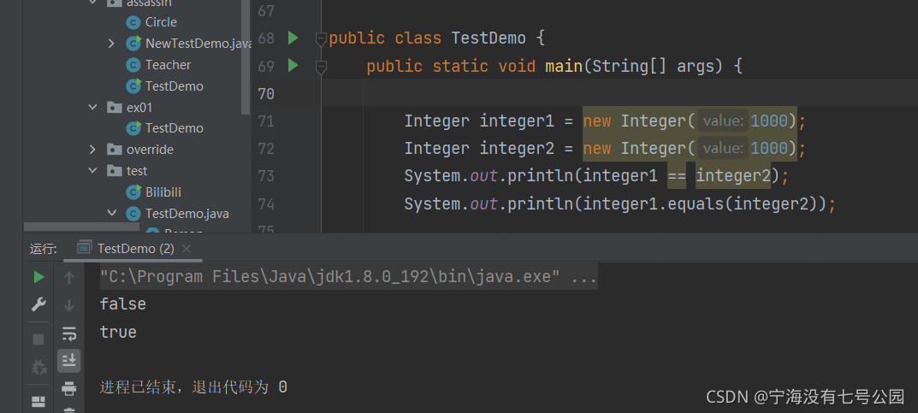Expand the NewTestDemo.java node

coord(112,44)
